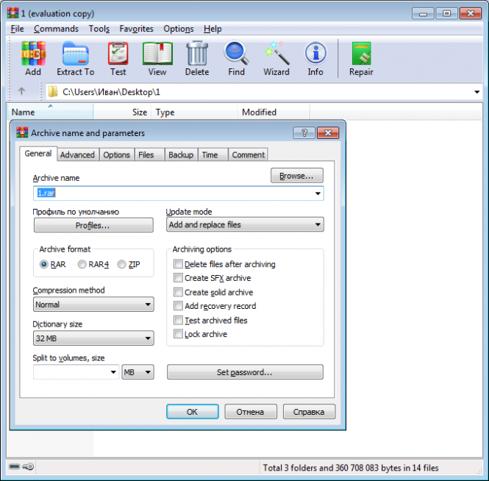Enable Add recovery record
The image size is (489, 481).
point(178,306)
